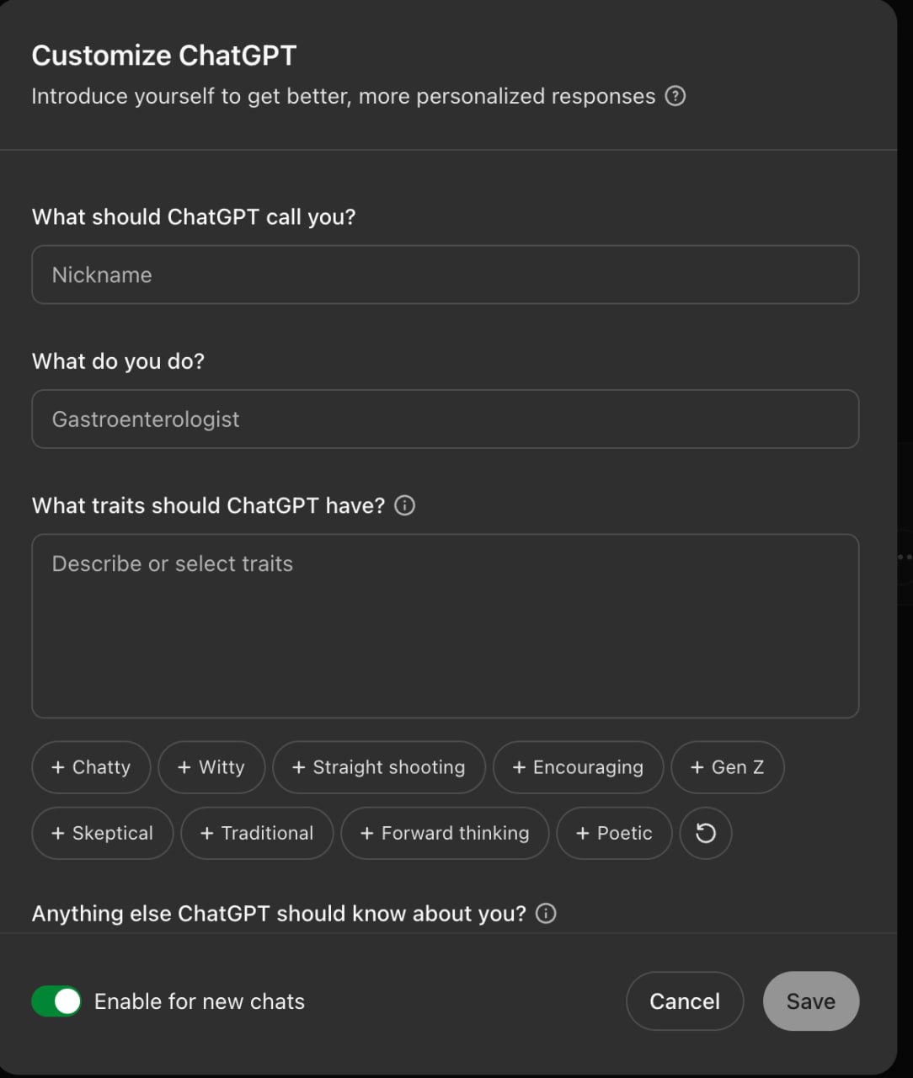Screen dimensions: 913x1078
Task: Cancel the customization dialog
Action: point(684,1001)
